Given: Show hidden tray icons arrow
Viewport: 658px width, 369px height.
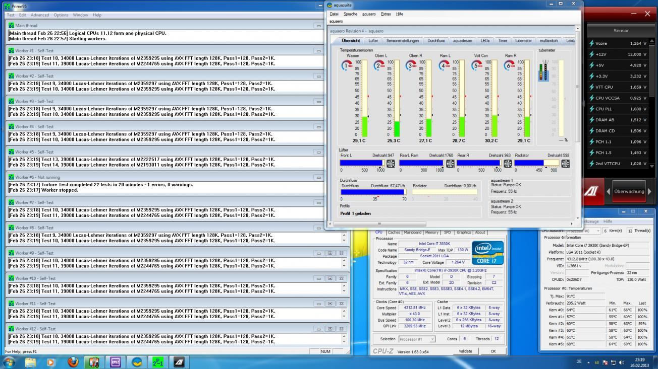Looking at the screenshot, I should tap(587, 362).
